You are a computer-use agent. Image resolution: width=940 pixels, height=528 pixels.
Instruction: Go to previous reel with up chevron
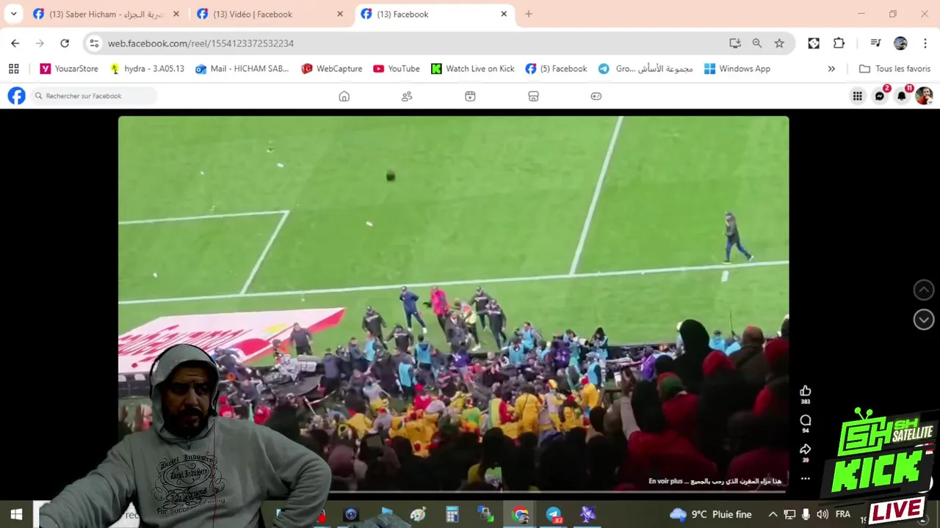924,290
